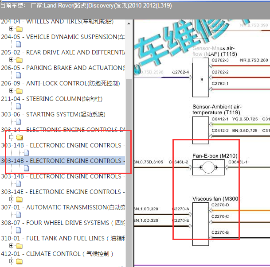Screen dimensions: 270x267
Task: Click connector label C2270-A
Action: pos(180,209)
